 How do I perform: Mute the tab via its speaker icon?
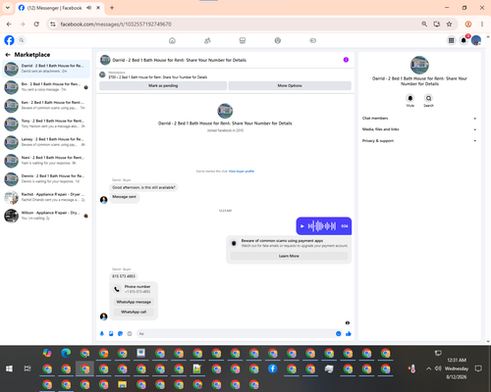pos(88,8)
